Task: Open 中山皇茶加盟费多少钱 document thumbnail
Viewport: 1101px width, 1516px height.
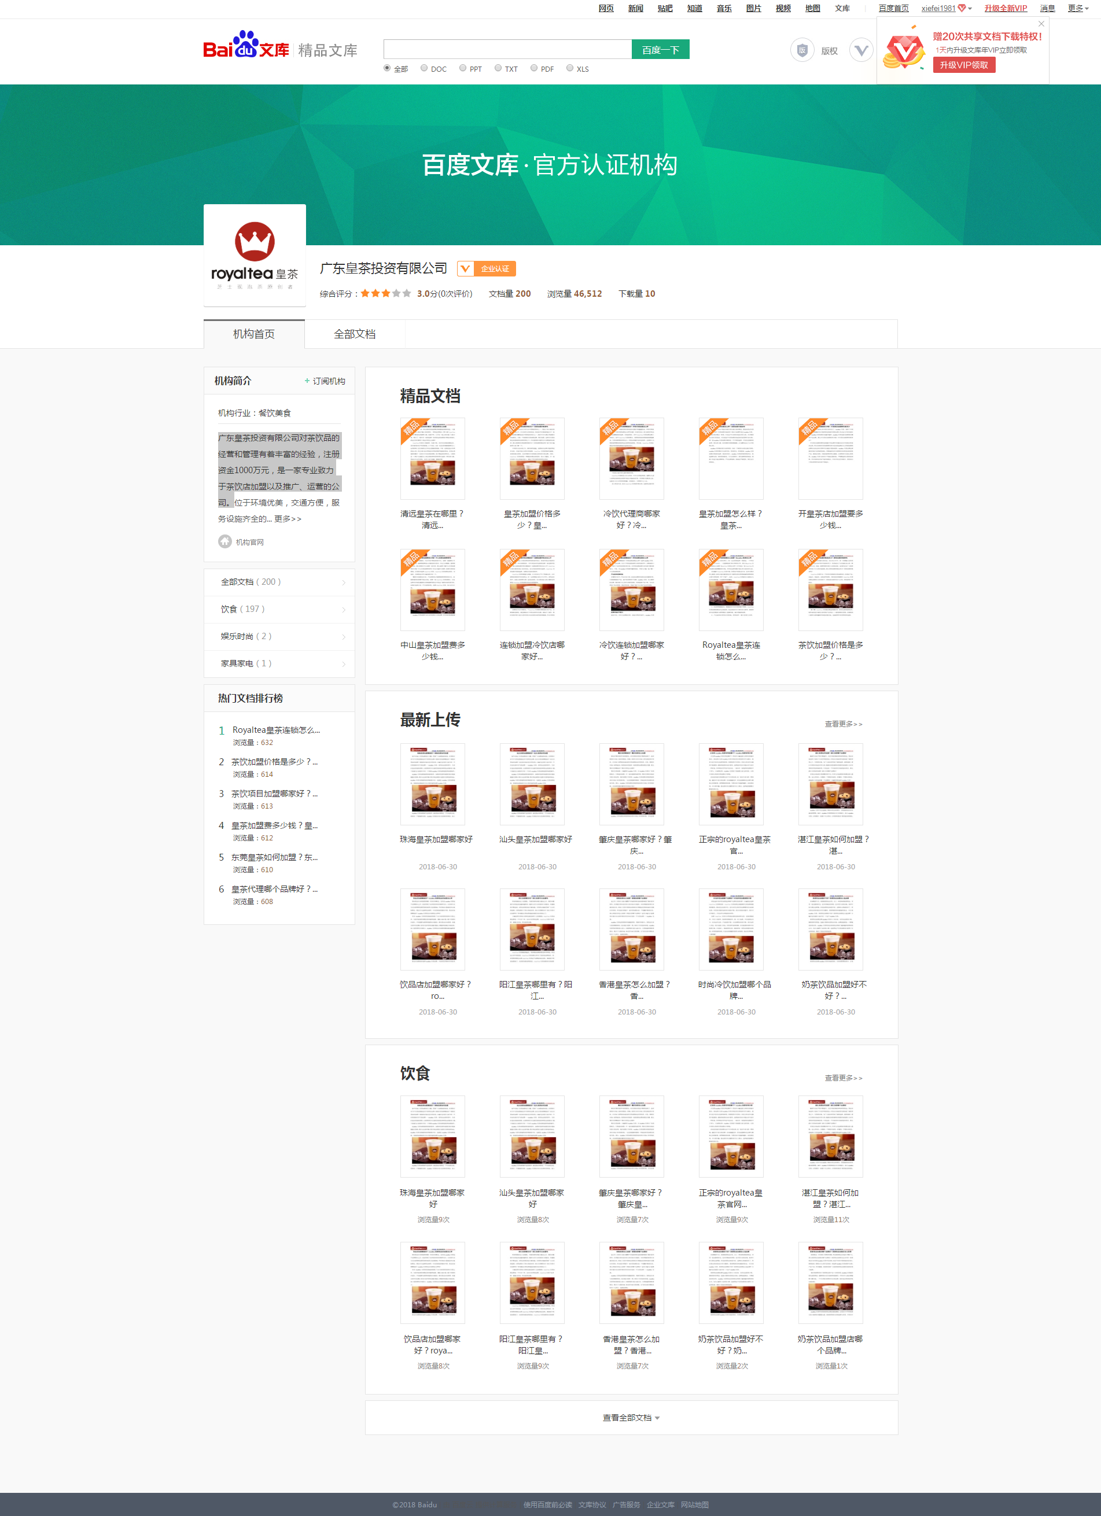Action: tap(433, 590)
